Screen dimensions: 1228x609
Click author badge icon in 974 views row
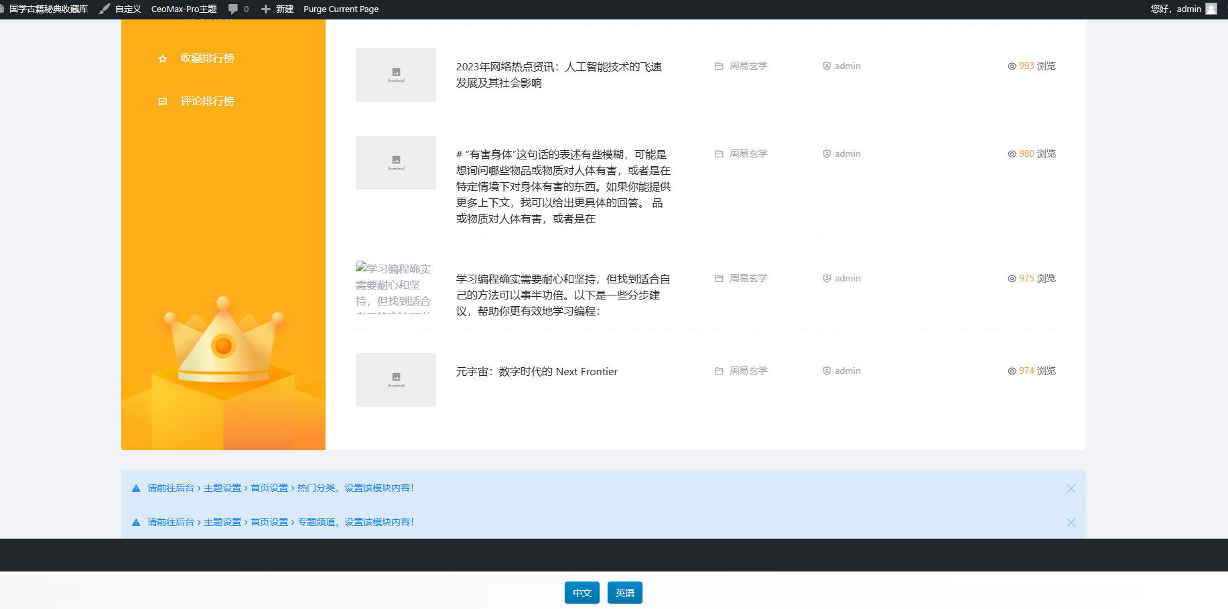[x=827, y=371]
